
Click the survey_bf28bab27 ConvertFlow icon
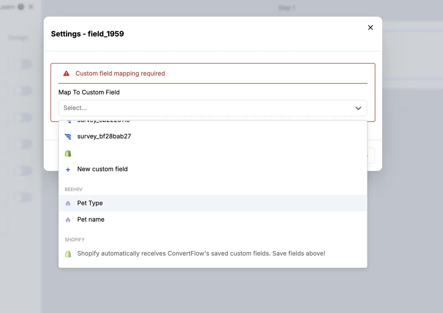(68, 137)
